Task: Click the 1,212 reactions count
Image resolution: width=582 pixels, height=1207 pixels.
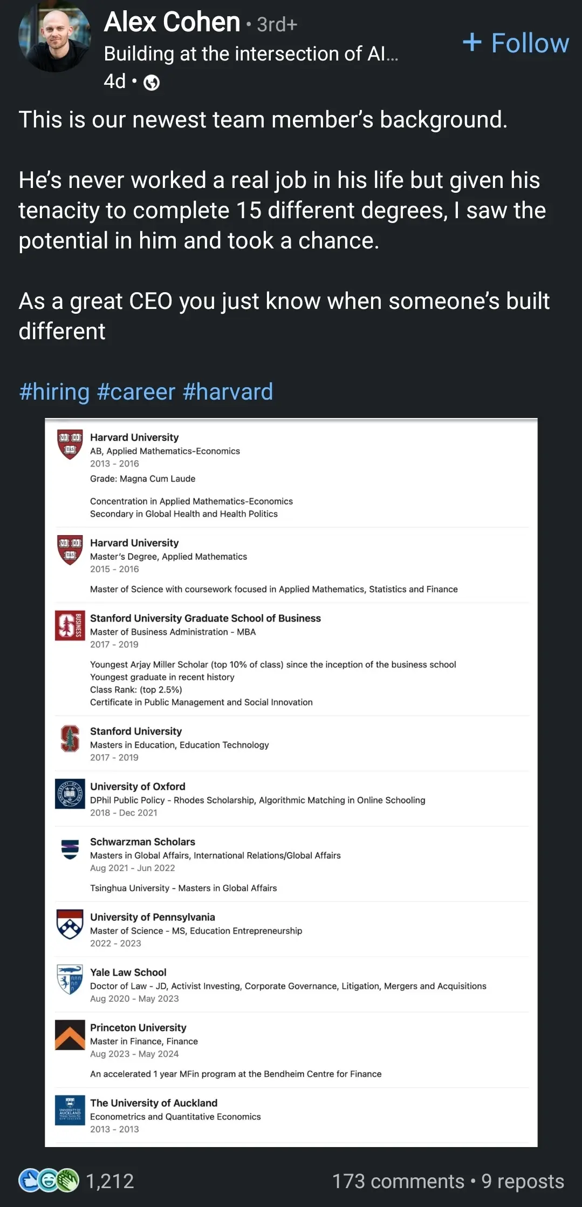Action: point(110,1182)
